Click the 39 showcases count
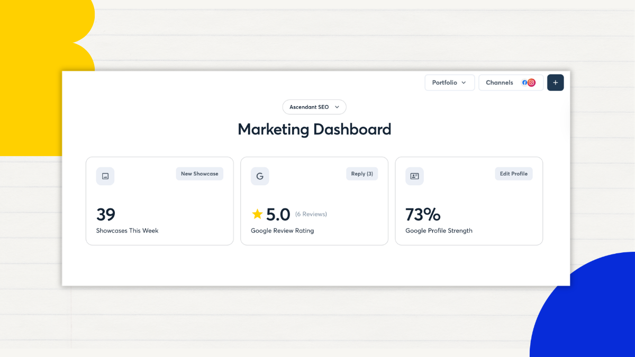This screenshot has height=357, width=635. [106, 214]
